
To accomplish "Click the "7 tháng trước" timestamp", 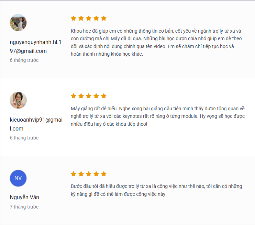I will point(24,207).
